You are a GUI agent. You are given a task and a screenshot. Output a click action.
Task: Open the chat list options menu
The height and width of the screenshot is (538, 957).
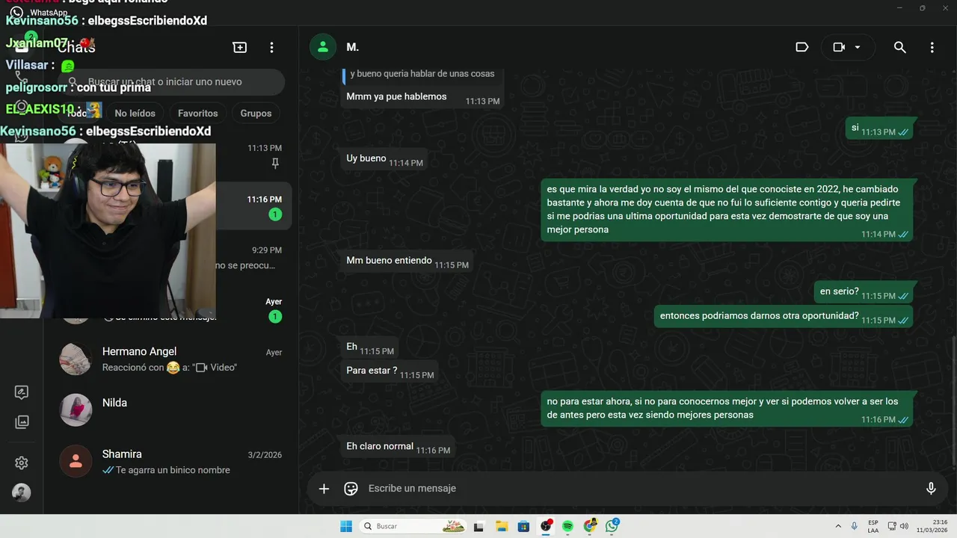pyautogui.click(x=271, y=47)
